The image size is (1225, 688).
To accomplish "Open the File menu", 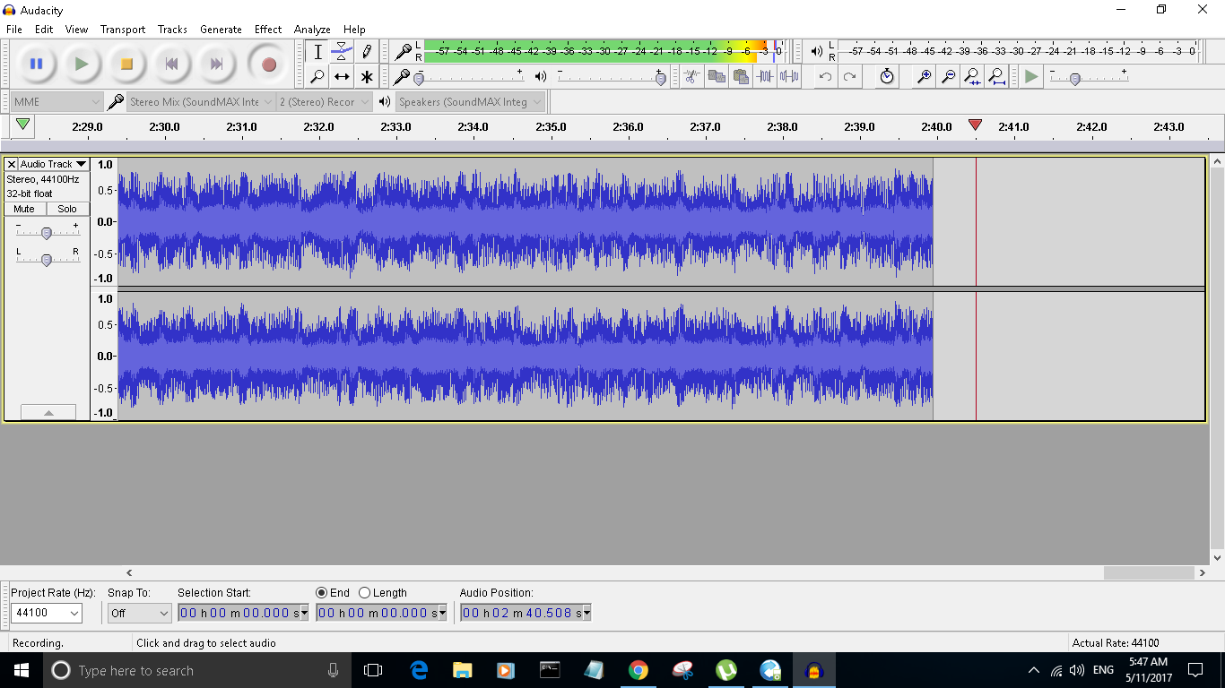I will tap(14, 30).
